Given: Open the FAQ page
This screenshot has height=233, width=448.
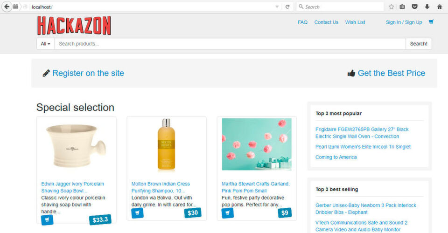Looking at the screenshot, I should [x=302, y=22].
